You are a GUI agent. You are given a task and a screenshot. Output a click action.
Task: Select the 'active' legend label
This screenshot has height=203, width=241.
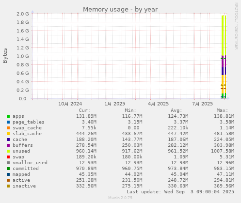point(21,180)
